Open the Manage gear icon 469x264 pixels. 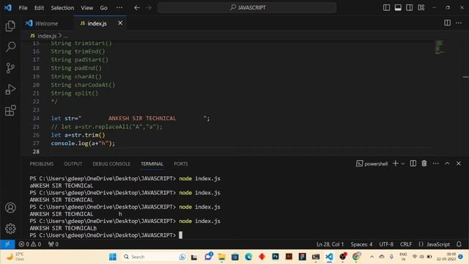(x=10, y=228)
